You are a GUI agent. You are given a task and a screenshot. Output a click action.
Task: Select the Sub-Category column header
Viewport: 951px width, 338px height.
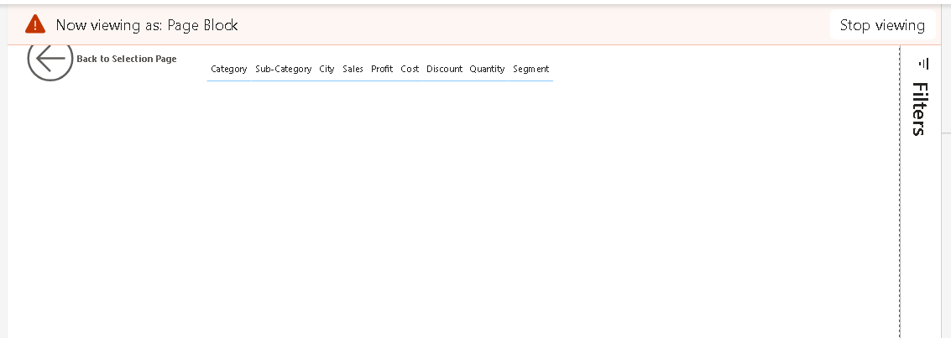coord(283,69)
